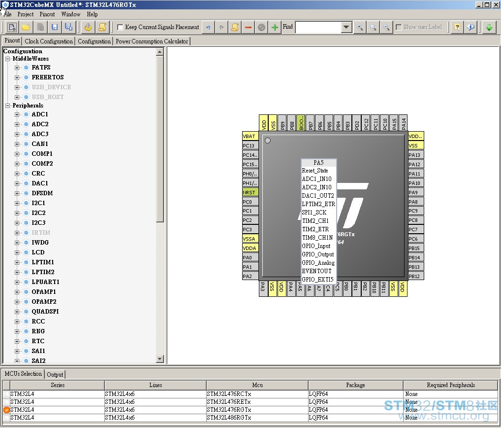Choose Reset_State in PA5 popup

[x=318, y=170]
